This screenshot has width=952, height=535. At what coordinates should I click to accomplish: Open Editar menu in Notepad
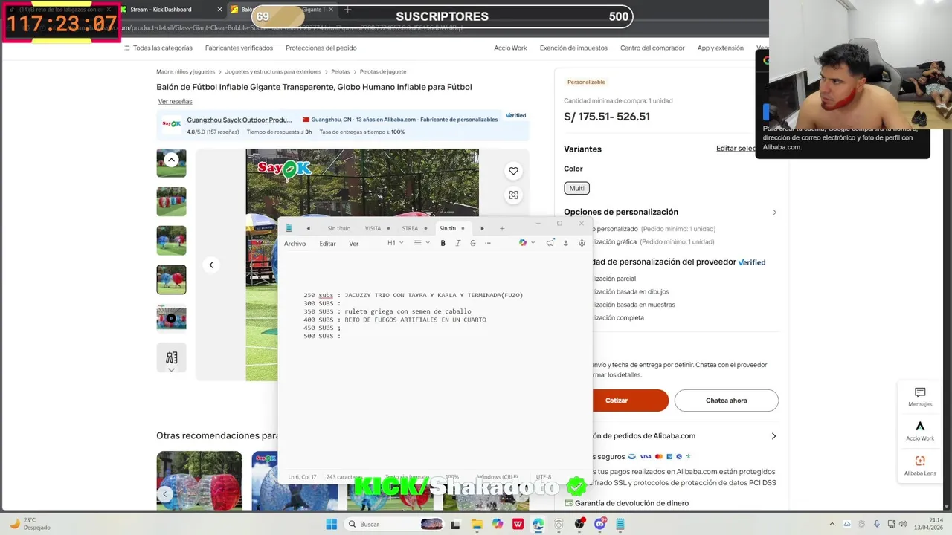[327, 244]
